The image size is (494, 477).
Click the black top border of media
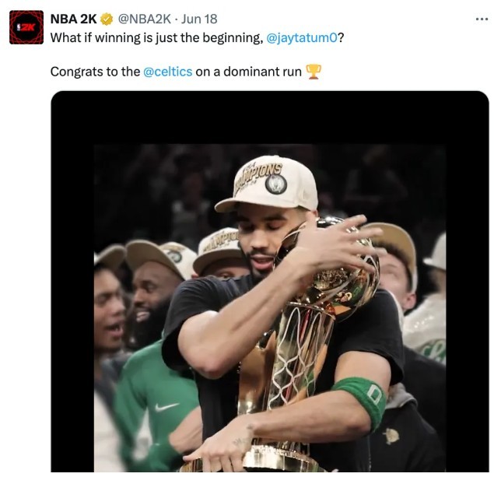[x=269, y=117]
